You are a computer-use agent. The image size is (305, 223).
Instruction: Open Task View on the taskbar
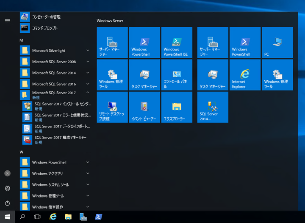click(x=37, y=217)
